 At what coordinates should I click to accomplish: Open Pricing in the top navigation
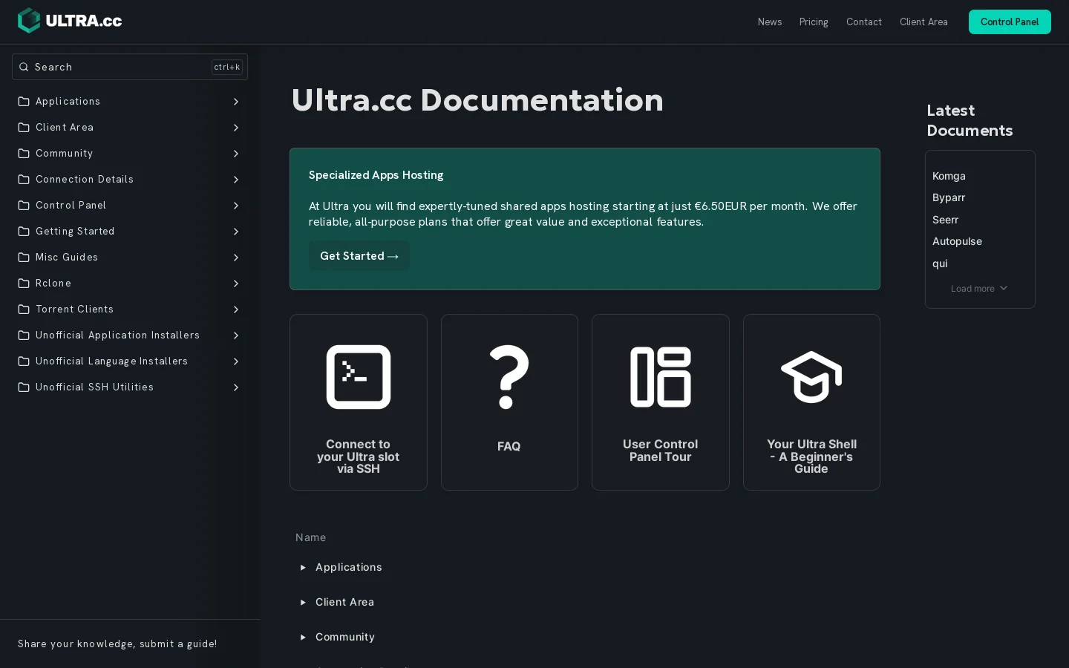click(814, 22)
